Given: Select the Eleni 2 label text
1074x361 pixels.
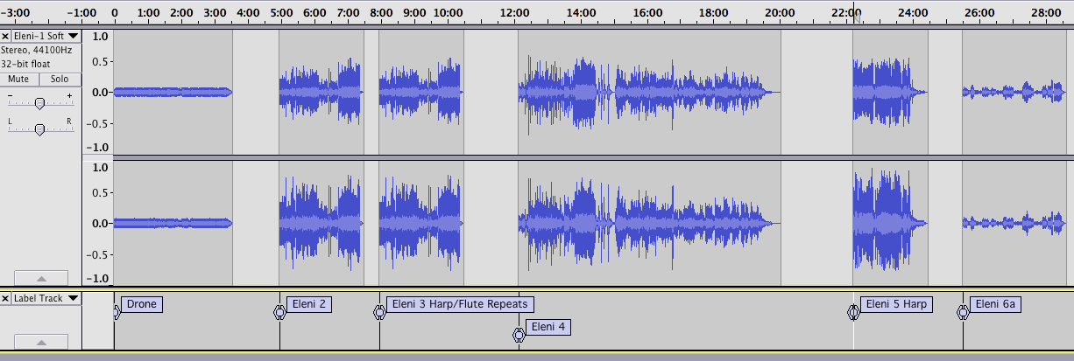Looking at the screenshot, I should click(309, 304).
